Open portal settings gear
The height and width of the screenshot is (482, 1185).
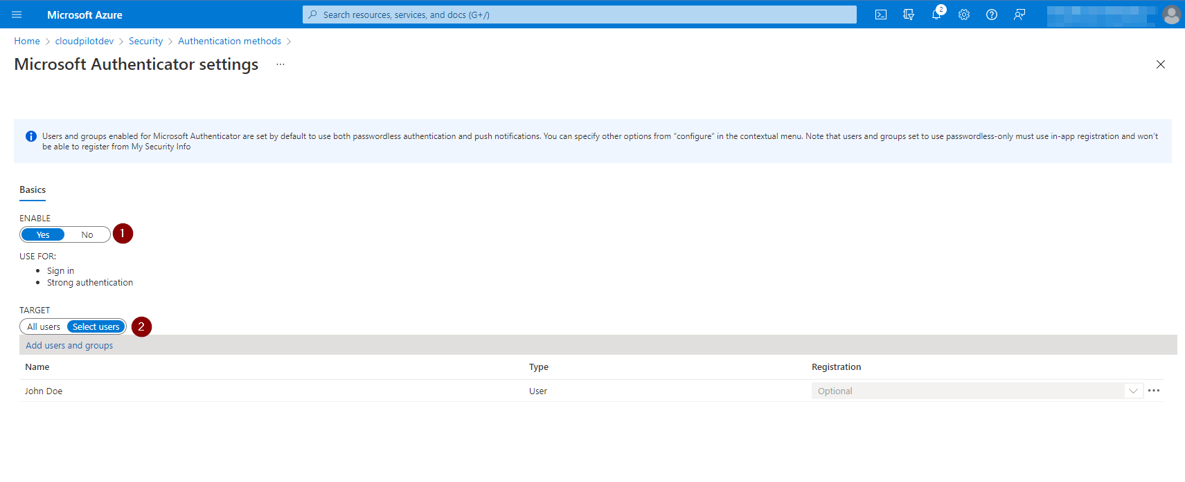(964, 15)
